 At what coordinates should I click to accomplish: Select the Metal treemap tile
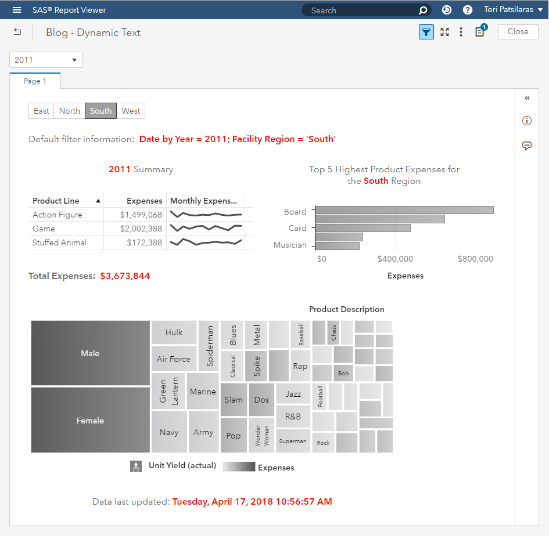pos(256,335)
